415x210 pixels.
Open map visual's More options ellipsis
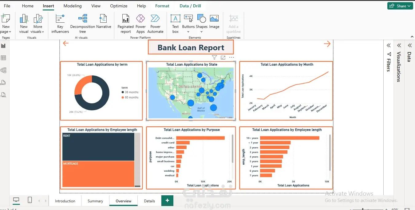coord(231,57)
